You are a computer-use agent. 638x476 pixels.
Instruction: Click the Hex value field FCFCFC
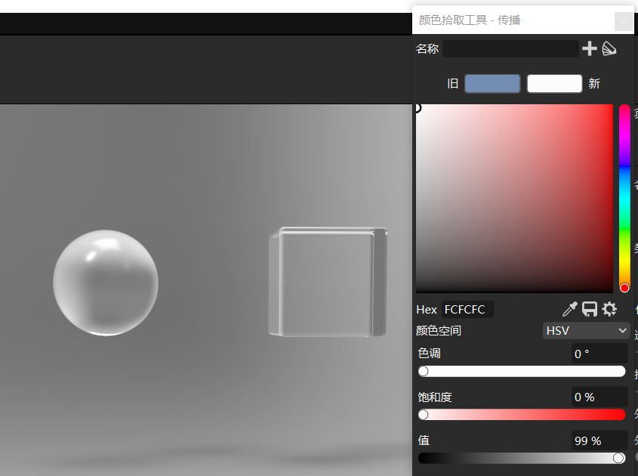(x=468, y=310)
